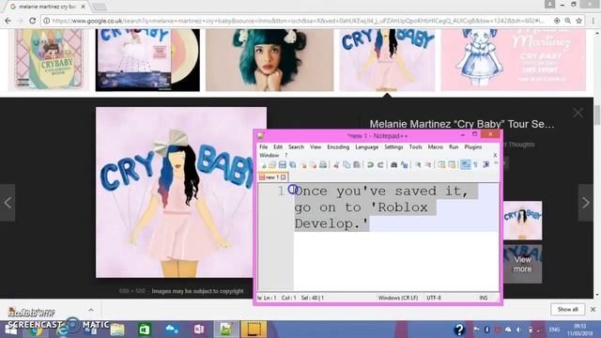Click the help question mark in system tray
Viewport: 601px width, 338px height.
tap(459, 330)
